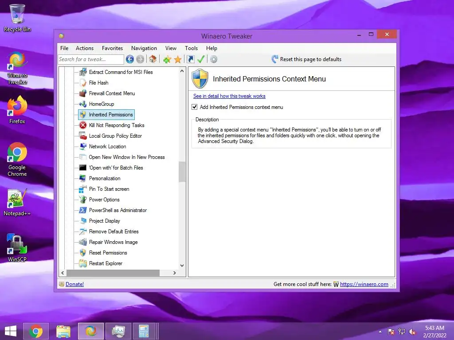Open the Actions menu
Image resolution: width=454 pixels, height=340 pixels.
[85, 48]
